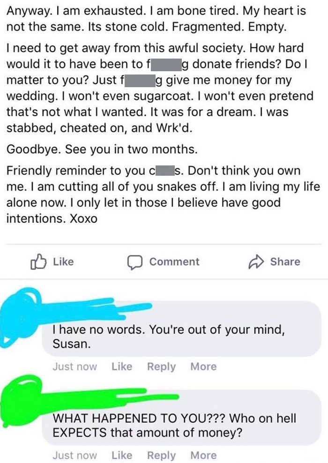Click the post's Like text label
Viewport: 328px width, 463px height.
[63, 261]
